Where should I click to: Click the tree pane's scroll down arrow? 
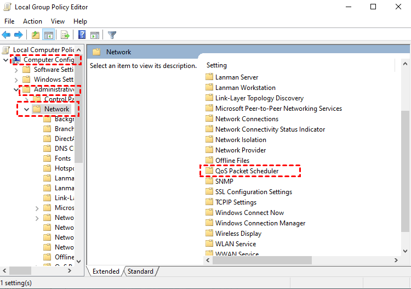(x=78, y=261)
